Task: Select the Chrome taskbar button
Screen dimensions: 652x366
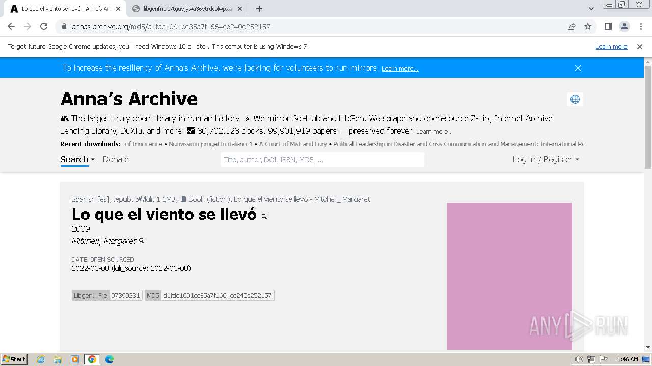Action: (x=92, y=359)
